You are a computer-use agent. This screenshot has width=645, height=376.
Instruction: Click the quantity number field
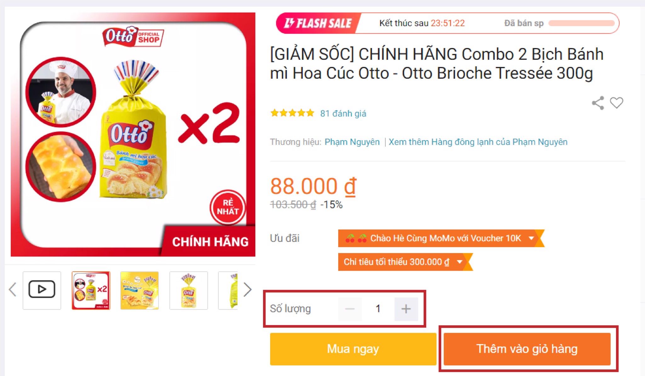click(378, 309)
